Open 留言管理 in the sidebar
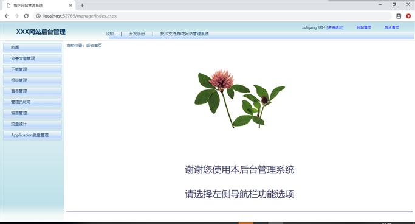Screen dimensions: 415x224 32,113
